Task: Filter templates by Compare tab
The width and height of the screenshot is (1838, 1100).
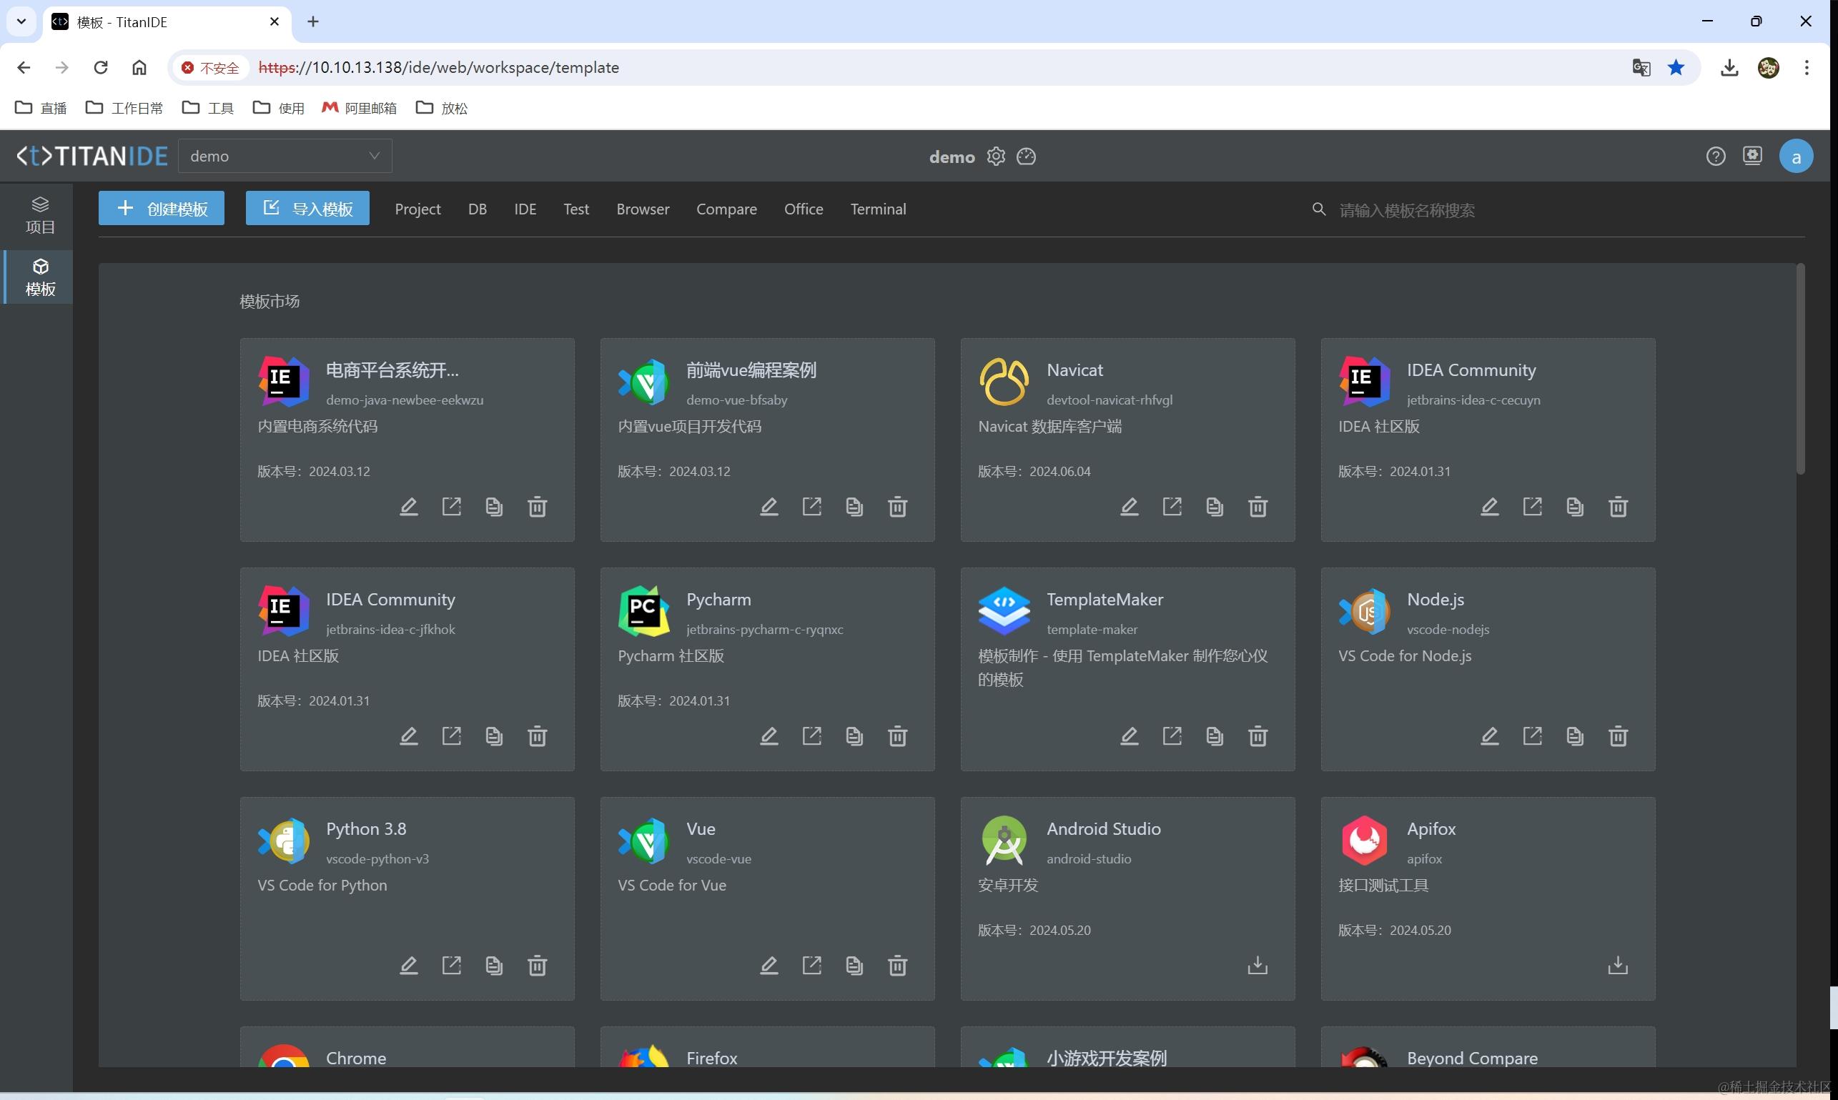Action: (726, 209)
